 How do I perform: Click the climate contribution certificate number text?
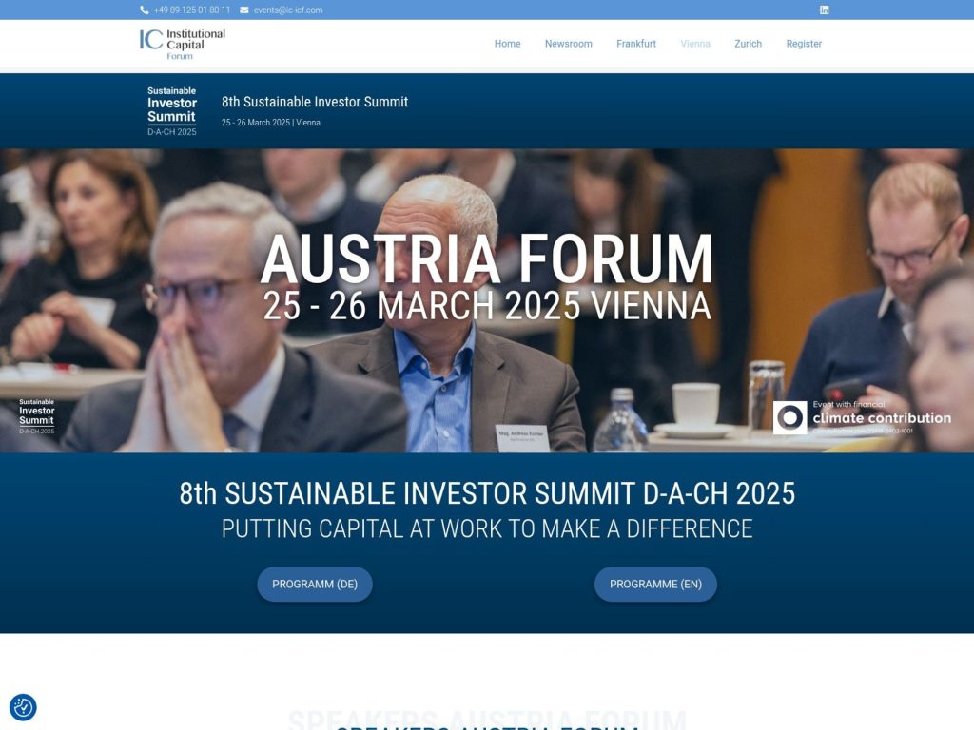(863, 431)
